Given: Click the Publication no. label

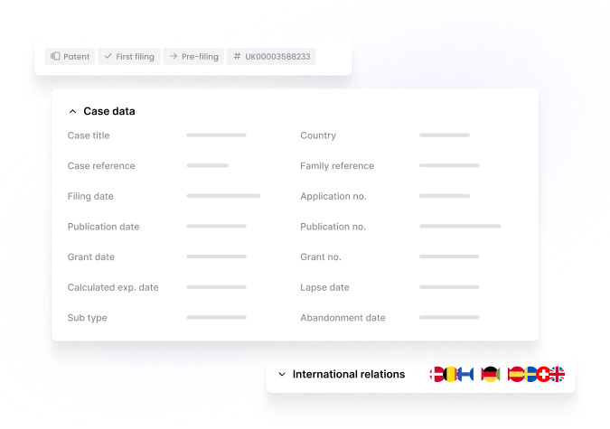Looking at the screenshot, I should pos(333,227).
